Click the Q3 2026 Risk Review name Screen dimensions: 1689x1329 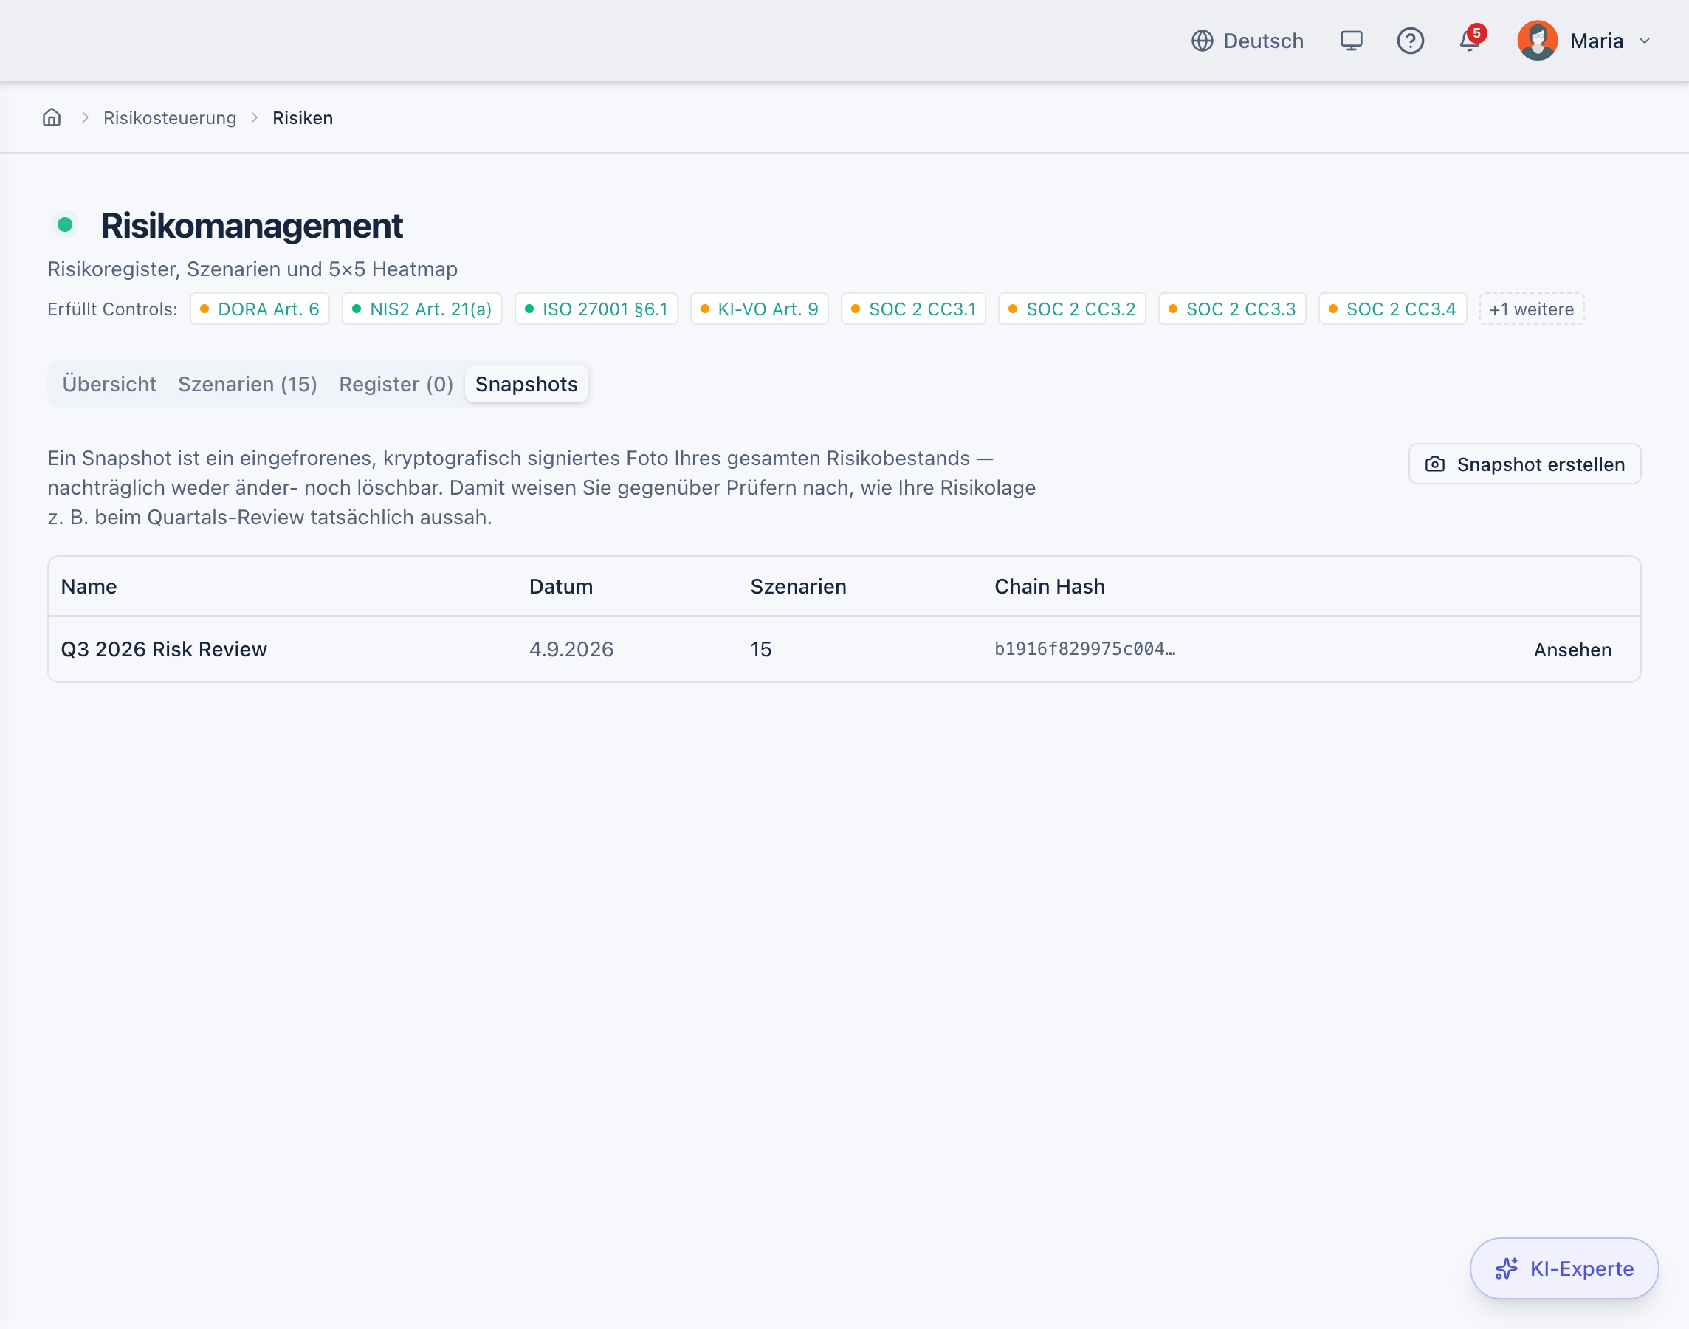[164, 649]
